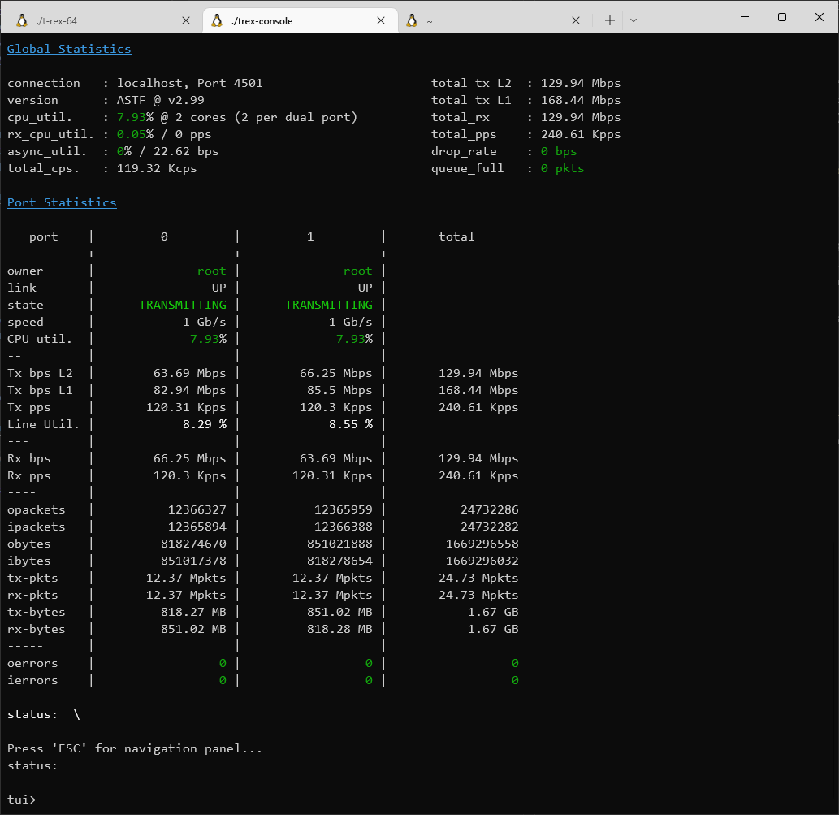
Task: Click the Port Statistics heading link
Action: click(x=62, y=202)
